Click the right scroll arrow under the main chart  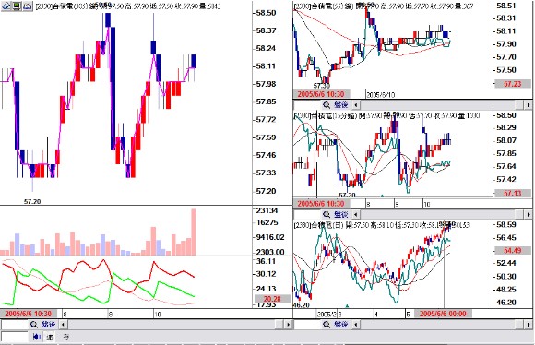click(289, 324)
